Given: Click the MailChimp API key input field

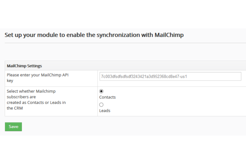Looking at the screenshot, I should click(170, 76).
